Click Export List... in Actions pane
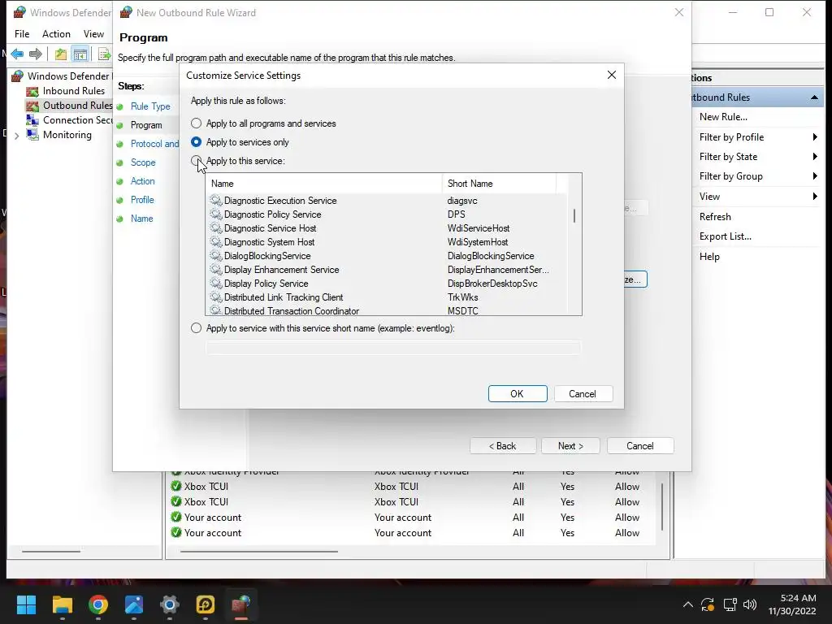The image size is (832, 624). coord(726,236)
